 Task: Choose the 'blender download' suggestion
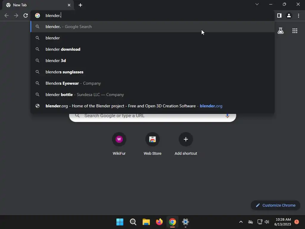pyautogui.click(x=152, y=49)
